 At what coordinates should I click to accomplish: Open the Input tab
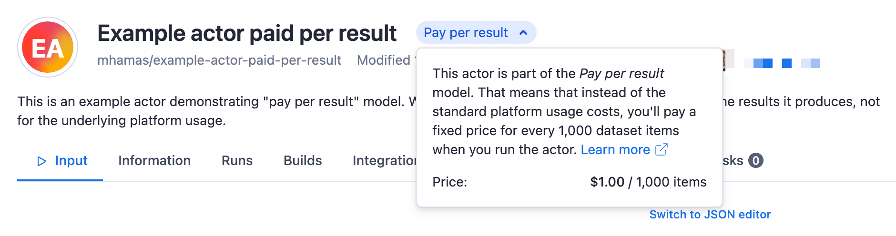pos(71,161)
